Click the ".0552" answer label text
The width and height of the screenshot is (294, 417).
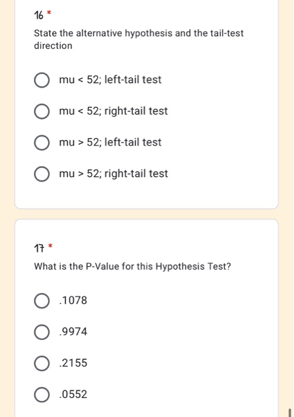[x=73, y=394]
